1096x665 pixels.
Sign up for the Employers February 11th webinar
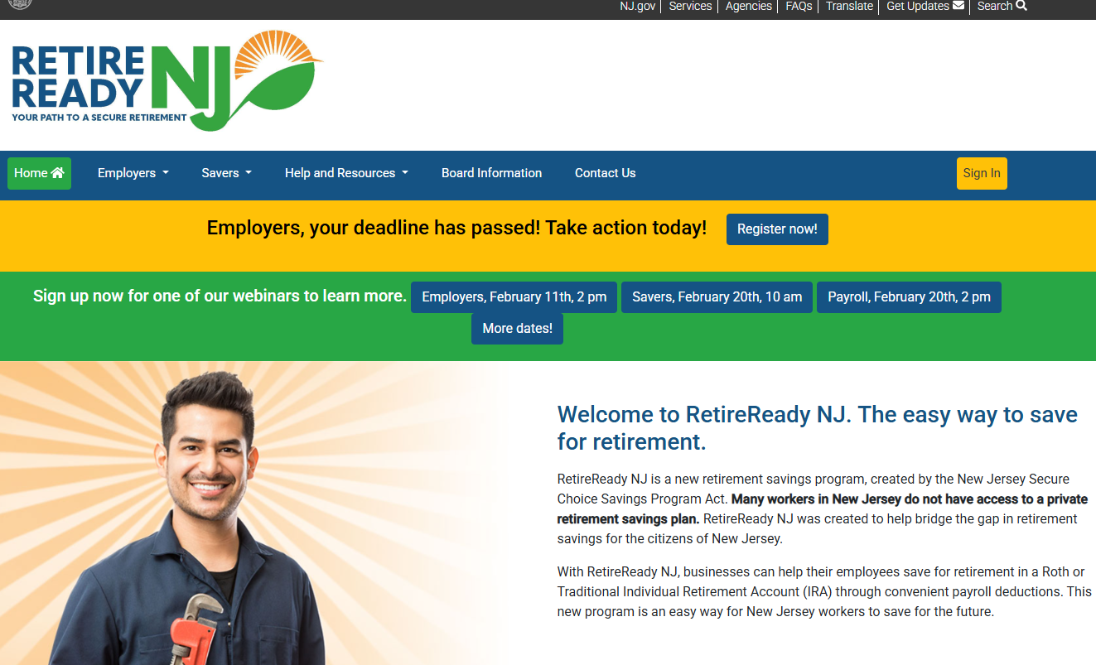coord(514,296)
